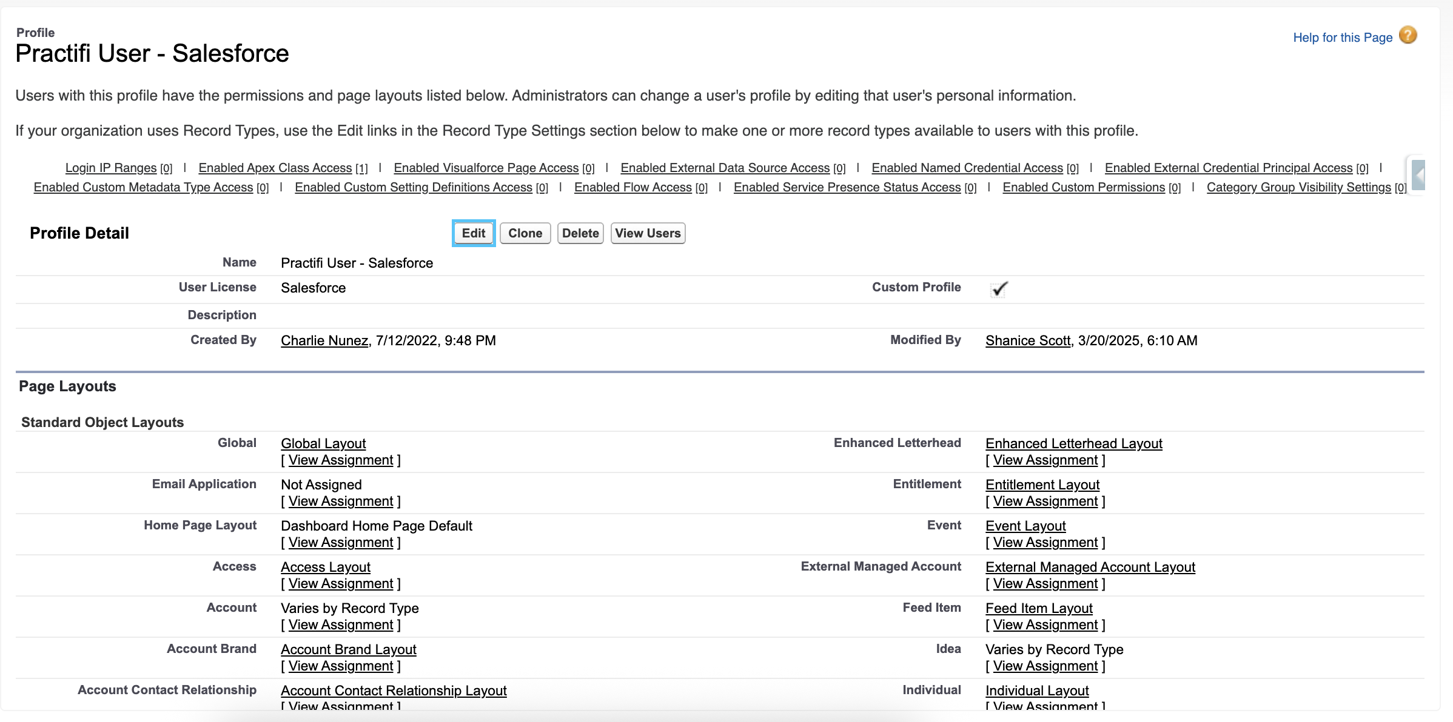Open the Global Layout link
Viewport: 1453px width, 722px height.
tap(323, 443)
